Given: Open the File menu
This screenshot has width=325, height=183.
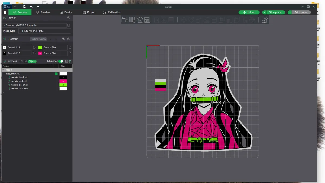Looking at the screenshot, I should click(x=7, y=7).
